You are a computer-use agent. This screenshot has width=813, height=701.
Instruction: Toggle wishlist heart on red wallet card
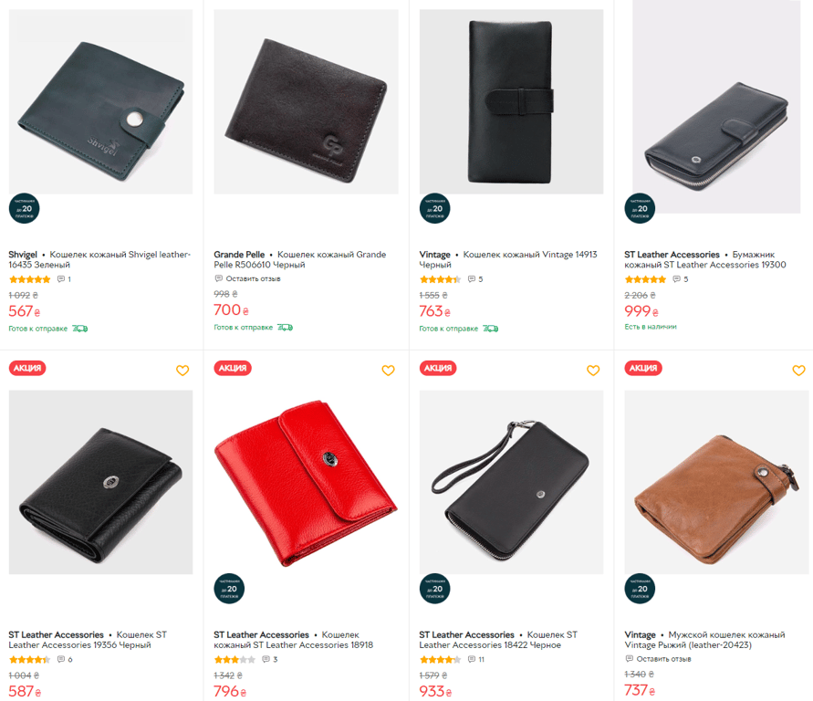click(388, 371)
